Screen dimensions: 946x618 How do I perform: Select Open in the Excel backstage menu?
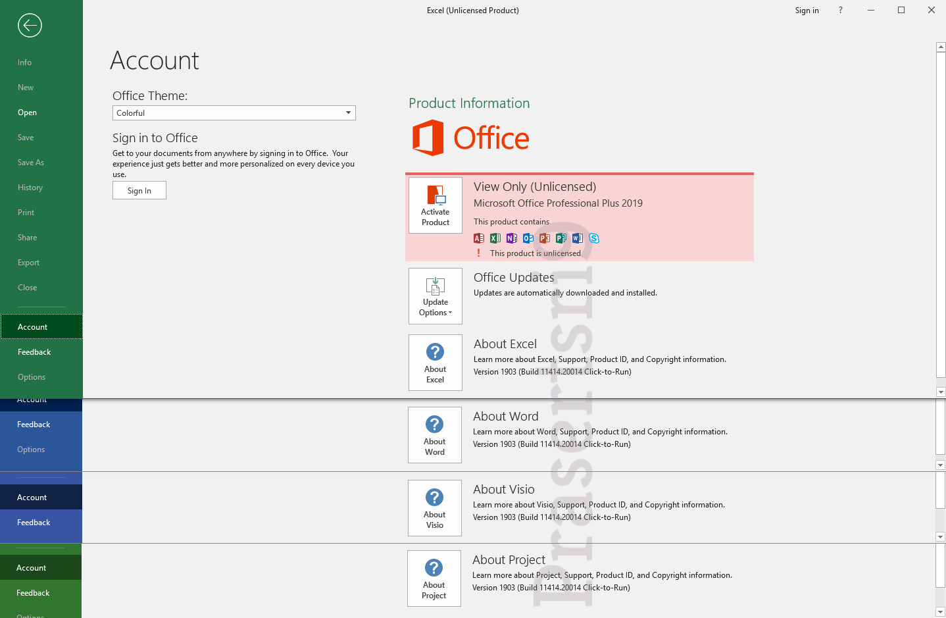pos(41,113)
